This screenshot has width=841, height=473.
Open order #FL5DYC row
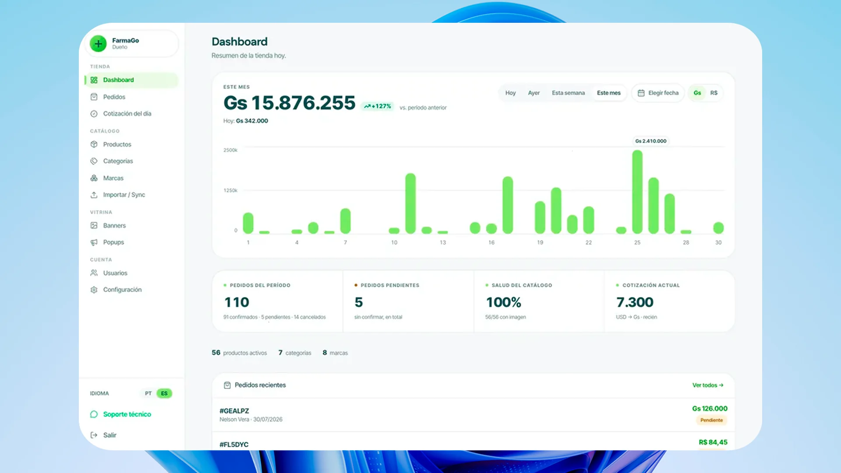tap(473, 441)
